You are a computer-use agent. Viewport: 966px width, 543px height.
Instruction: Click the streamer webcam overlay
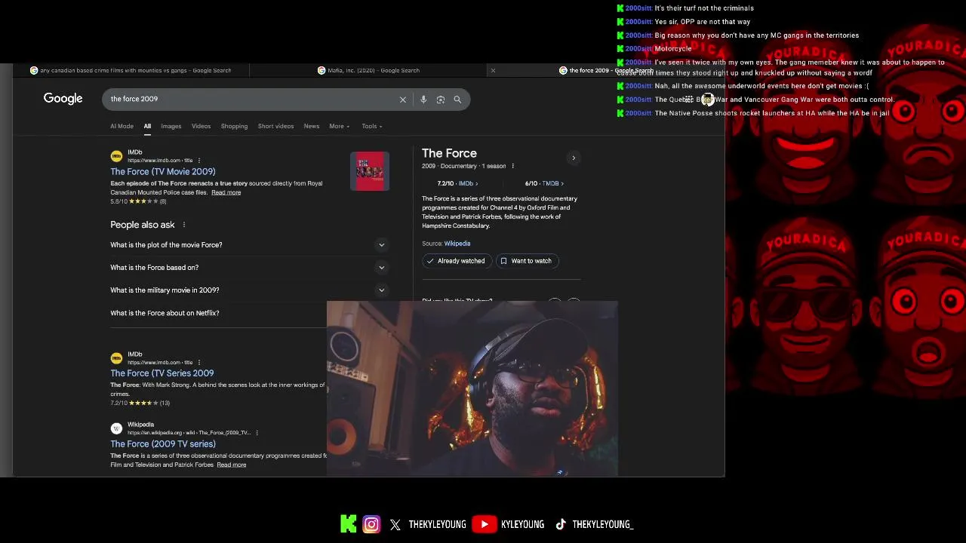pyautogui.click(x=472, y=388)
